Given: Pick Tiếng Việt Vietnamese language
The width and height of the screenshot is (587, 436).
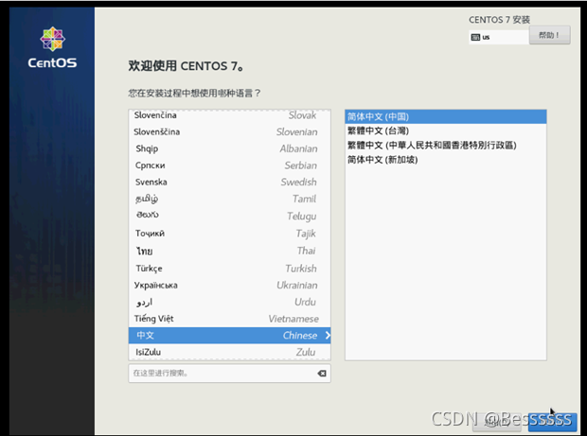Looking at the screenshot, I should [229, 319].
